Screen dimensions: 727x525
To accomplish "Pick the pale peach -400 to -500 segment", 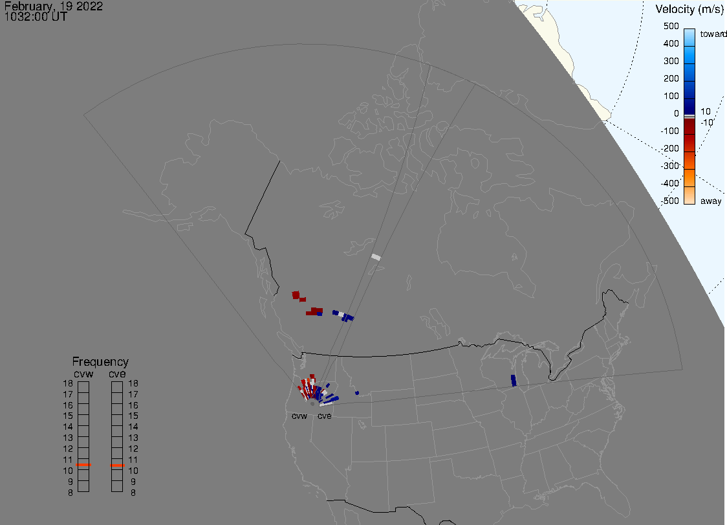I will (689, 195).
